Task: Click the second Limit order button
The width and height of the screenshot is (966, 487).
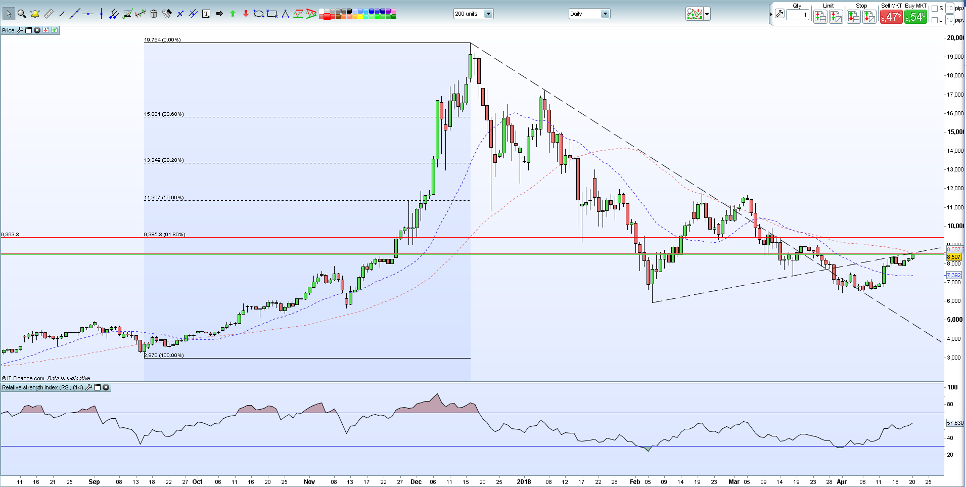Action: pos(836,17)
